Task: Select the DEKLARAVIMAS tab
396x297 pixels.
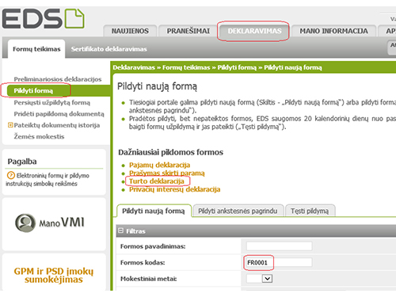Action: 254,31
